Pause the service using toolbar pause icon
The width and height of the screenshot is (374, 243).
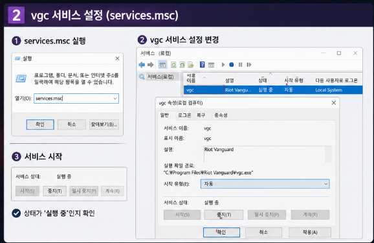pyautogui.click(x=240, y=65)
